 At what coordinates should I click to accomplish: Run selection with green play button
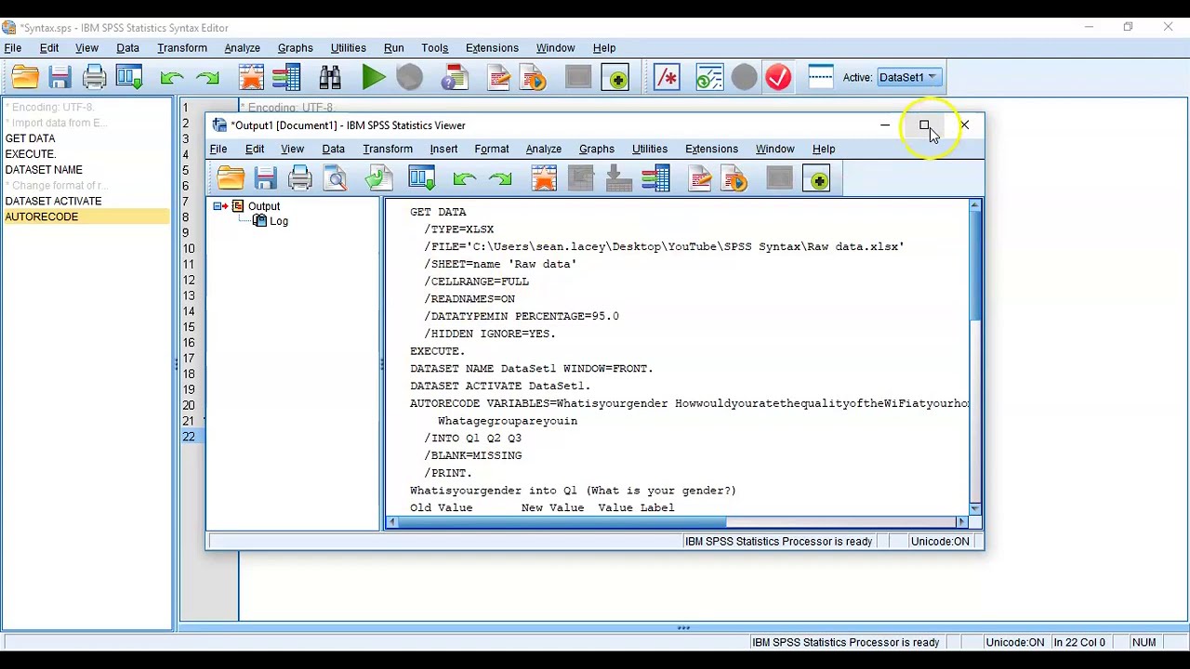(x=374, y=78)
